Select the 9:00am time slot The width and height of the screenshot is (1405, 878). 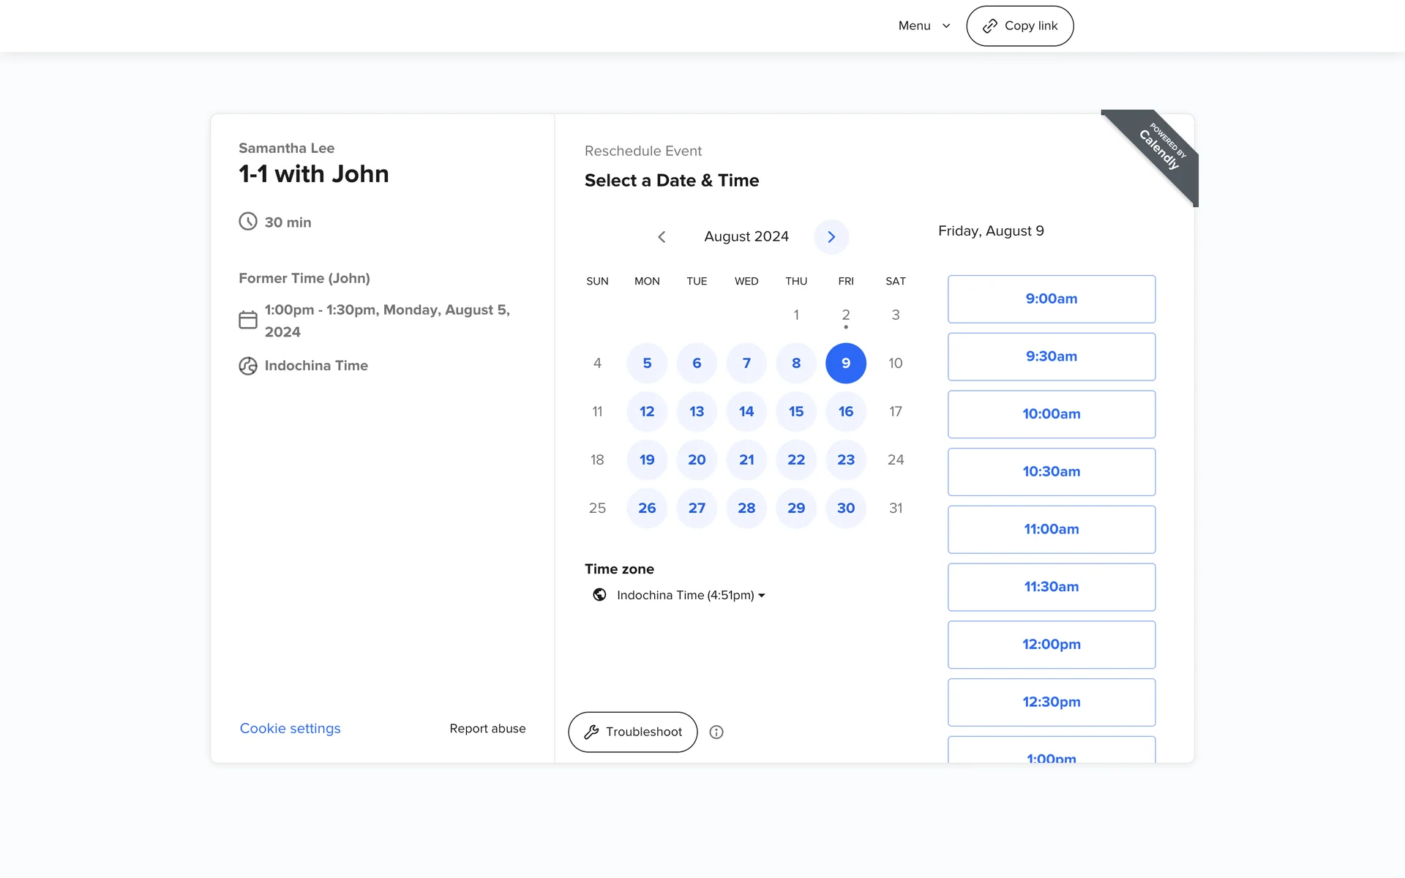click(1051, 299)
